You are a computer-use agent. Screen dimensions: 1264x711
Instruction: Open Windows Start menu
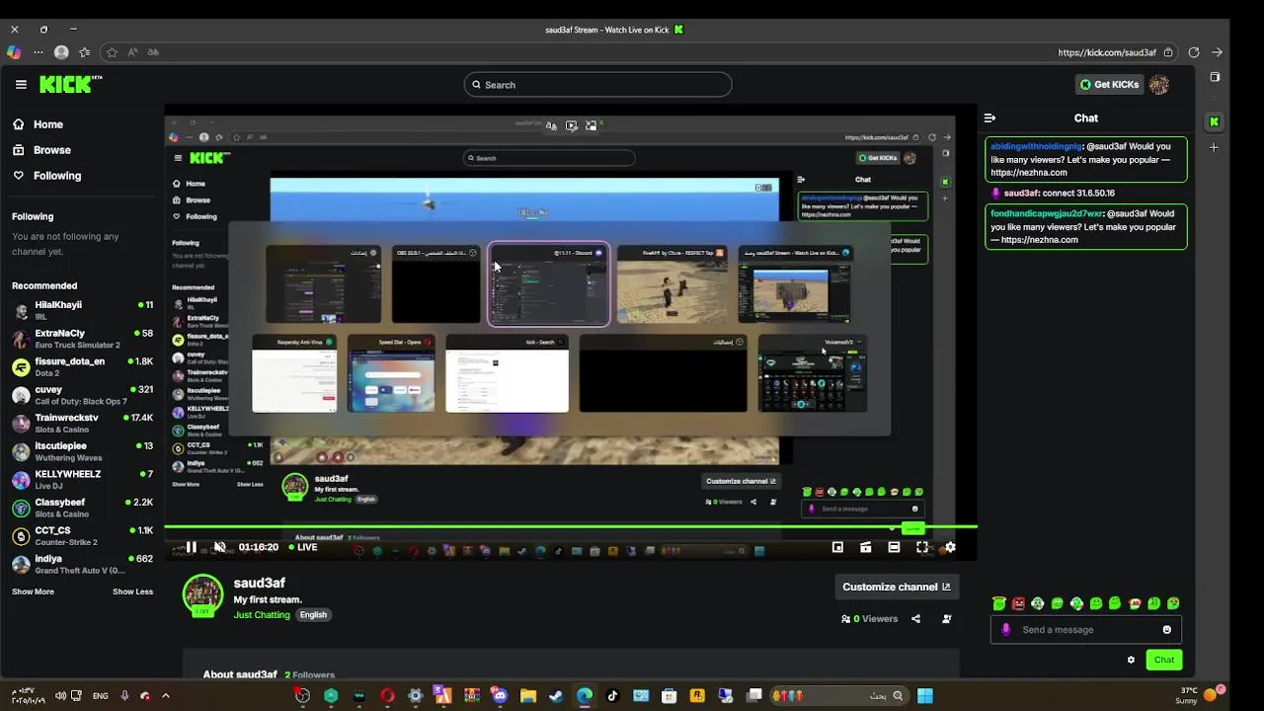(925, 695)
